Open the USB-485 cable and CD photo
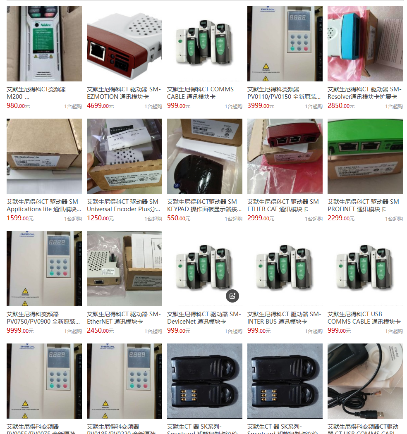This screenshot has height=434, width=407. pos(365,381)
